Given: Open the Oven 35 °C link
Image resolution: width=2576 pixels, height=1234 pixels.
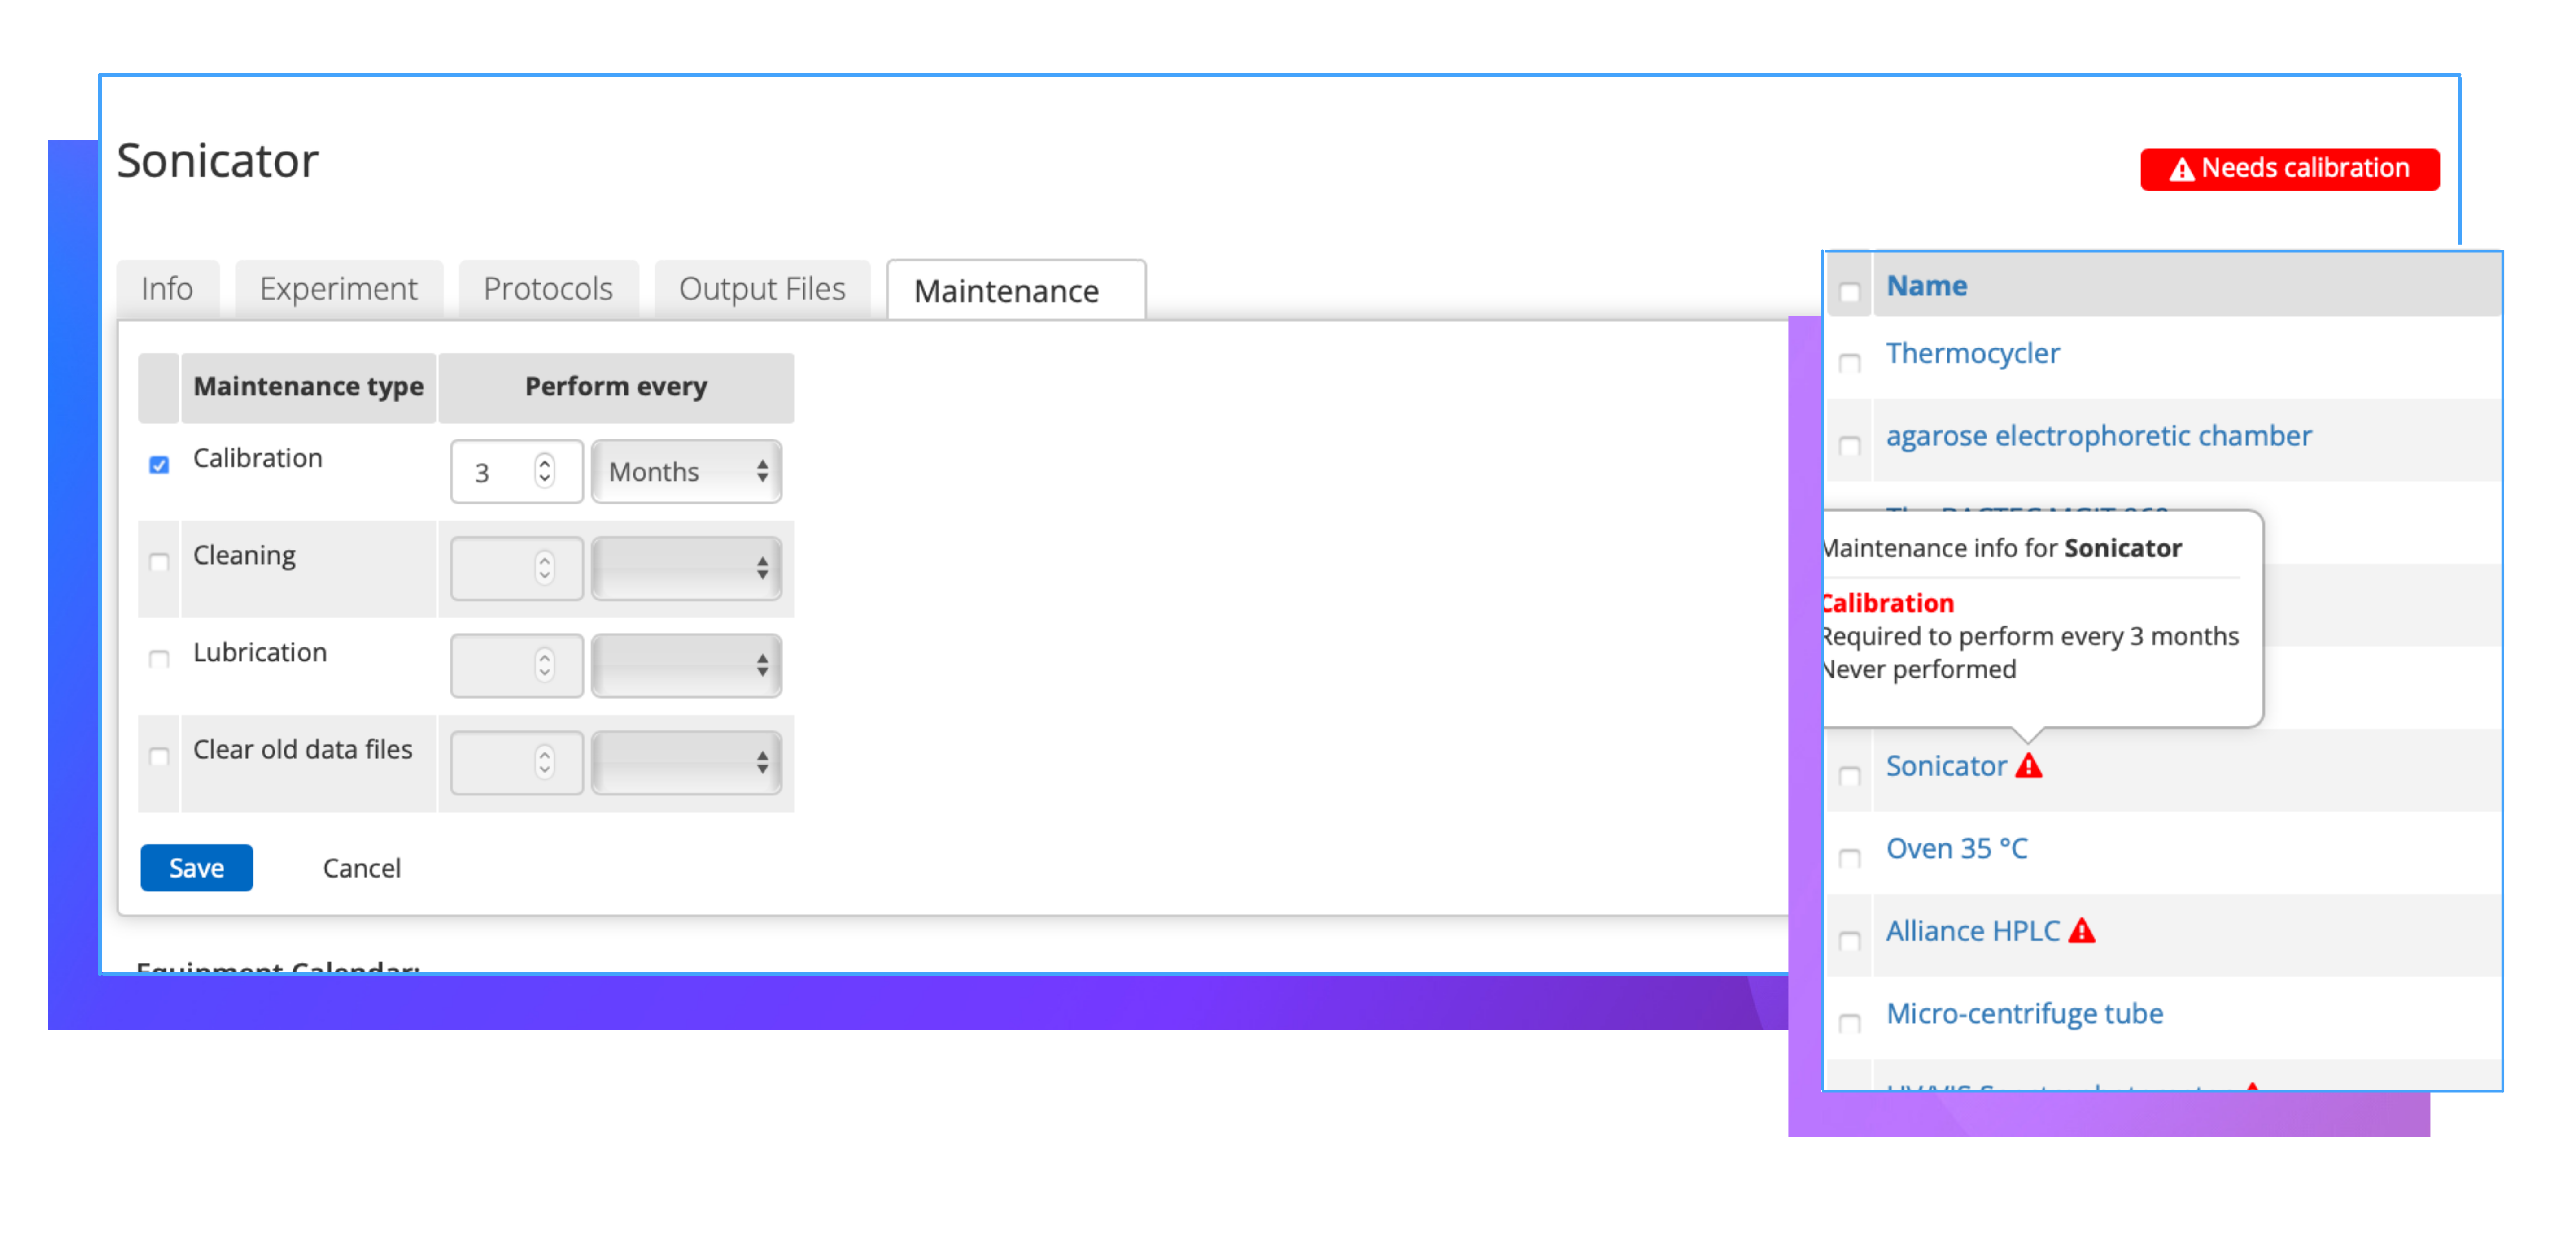Looking at the screenshot, I should [1956, 848].
